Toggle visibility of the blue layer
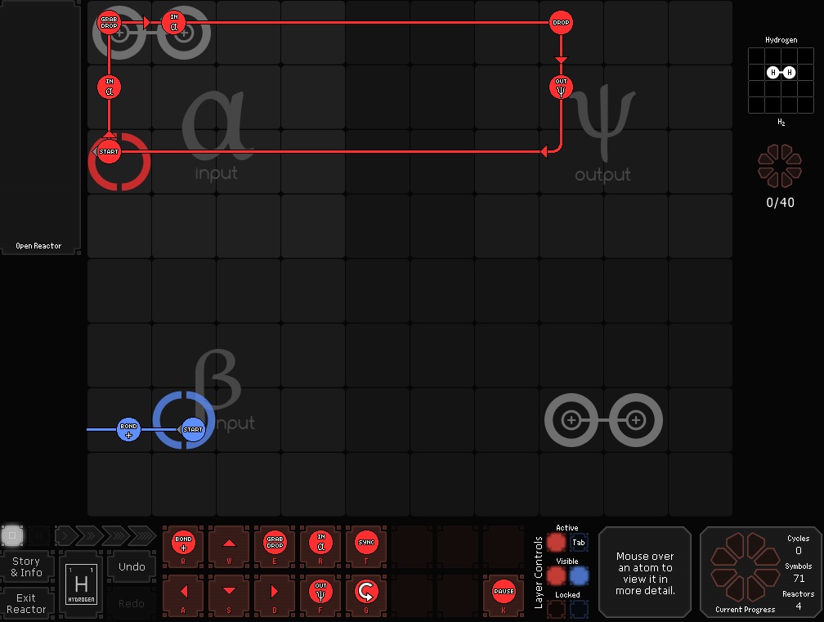Viewport: 824px width, 622px height. coord(579,576)
